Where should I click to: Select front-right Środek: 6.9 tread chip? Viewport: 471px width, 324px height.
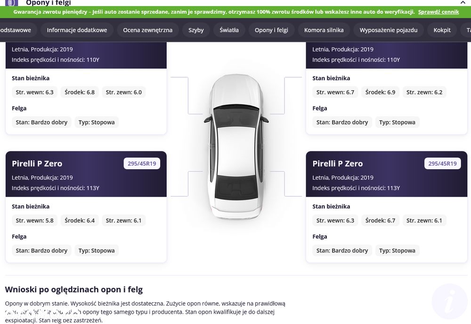(x=380, y=92)
